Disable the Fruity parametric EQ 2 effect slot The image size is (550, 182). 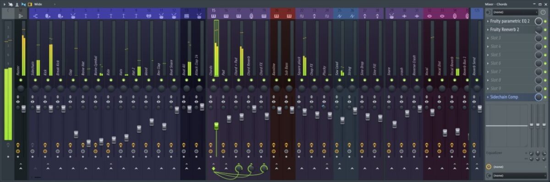(x=545, y=21)
